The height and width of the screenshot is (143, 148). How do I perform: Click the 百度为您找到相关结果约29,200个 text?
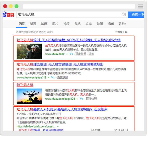point(35,32)
